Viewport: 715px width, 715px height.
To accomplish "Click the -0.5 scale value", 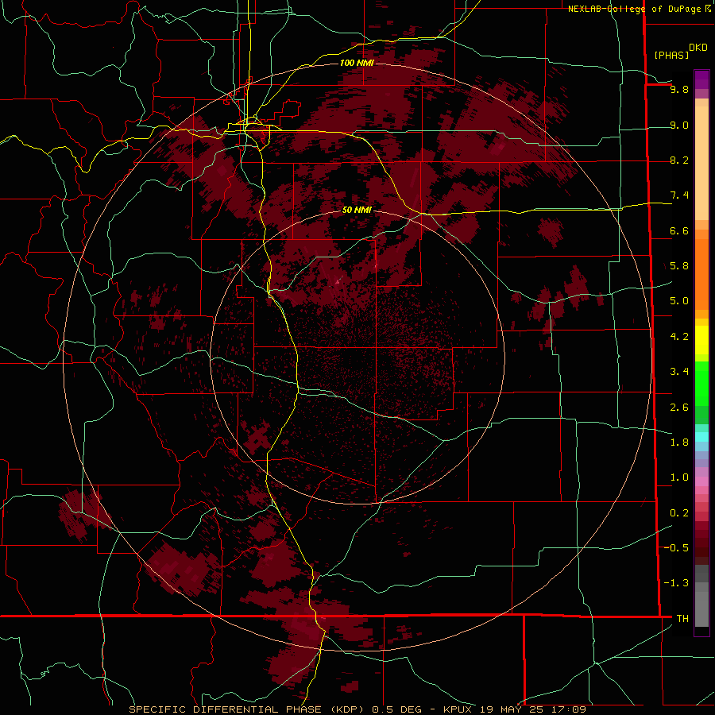I will 676,547.
